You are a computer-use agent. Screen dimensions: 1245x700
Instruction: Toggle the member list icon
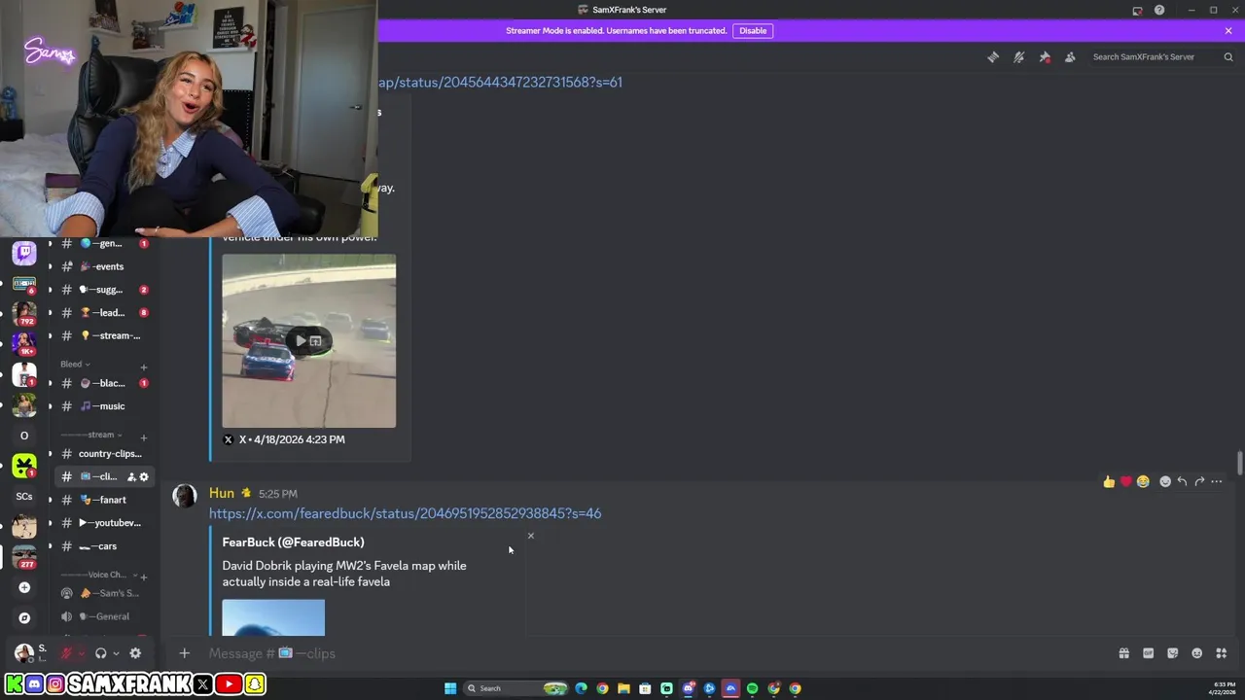pos(1070,57)
